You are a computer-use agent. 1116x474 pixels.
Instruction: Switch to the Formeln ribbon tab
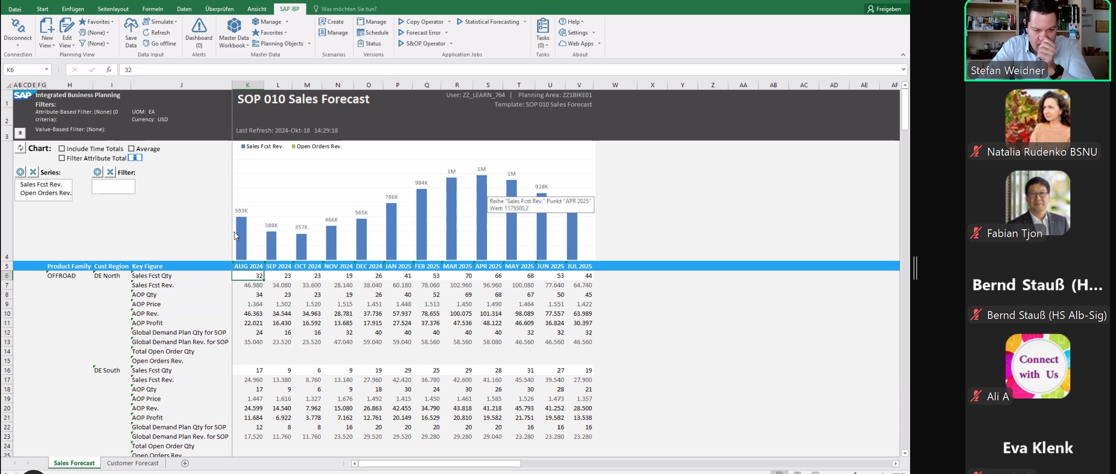click(x=153, y=9)
